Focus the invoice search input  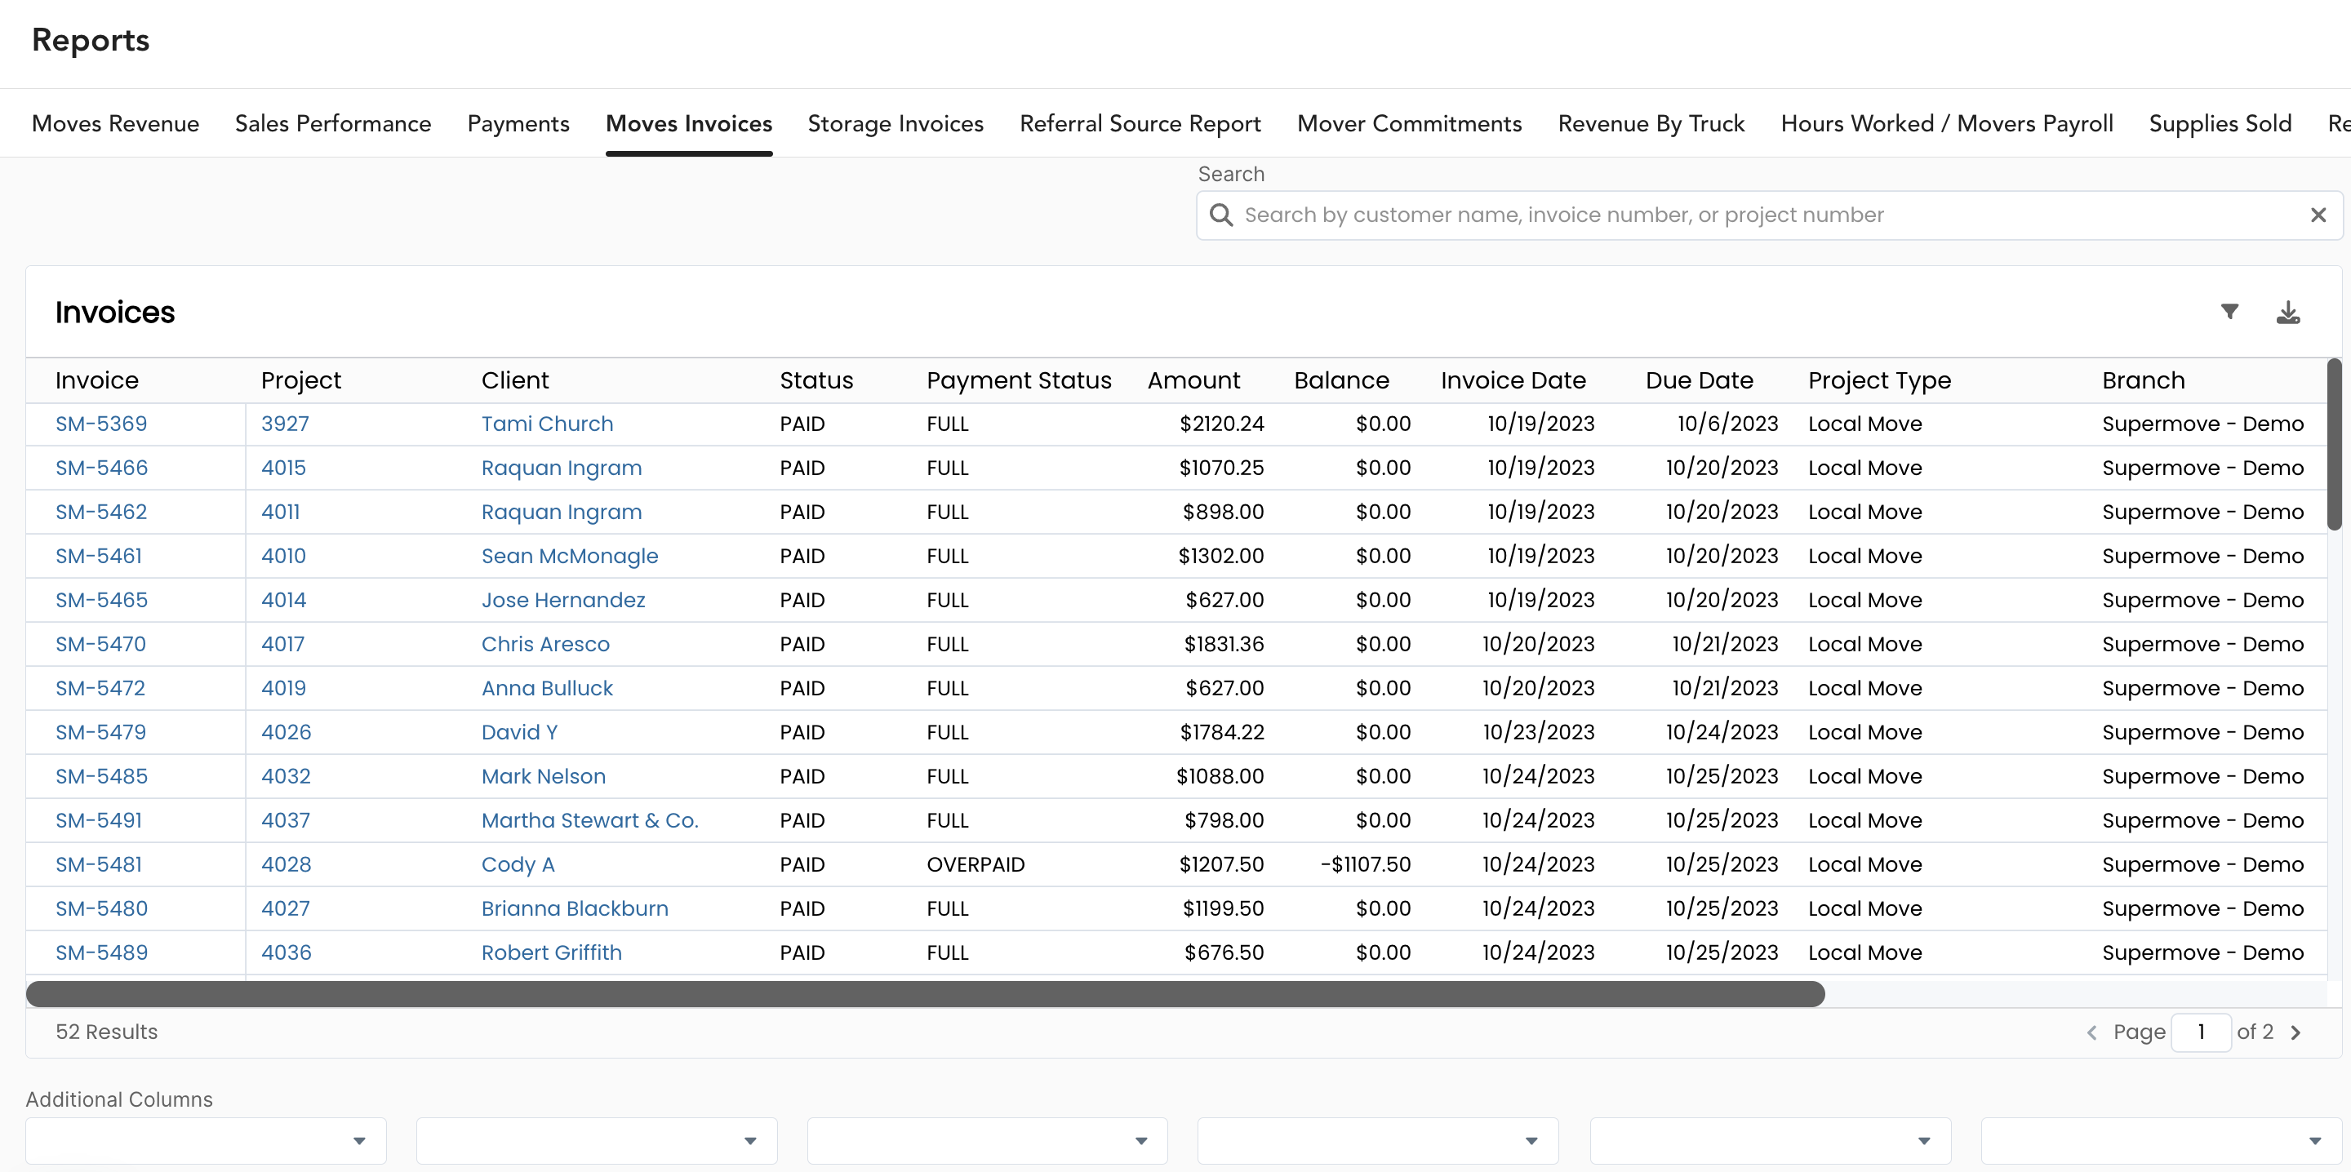click(1769, 215)
